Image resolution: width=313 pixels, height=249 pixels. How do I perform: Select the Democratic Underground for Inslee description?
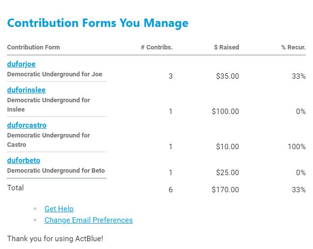click(48, 105)
